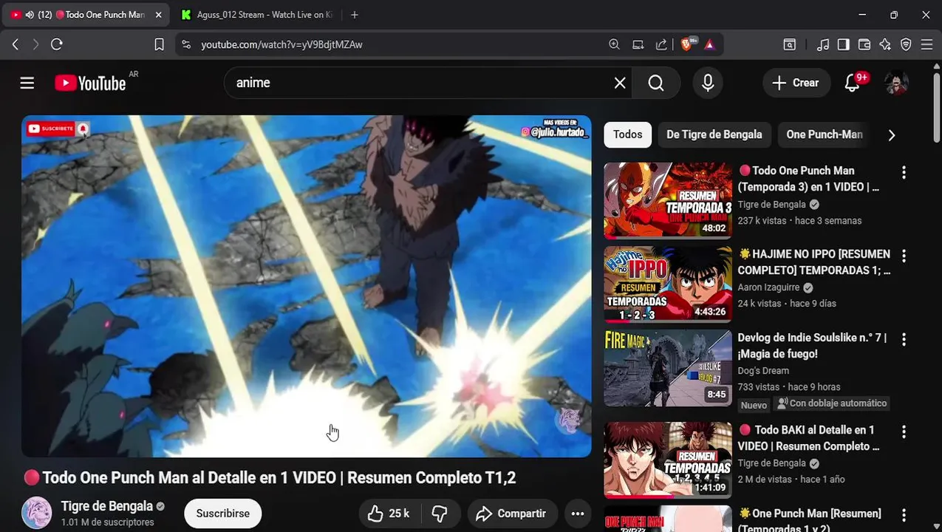Image resolution: width=942 pixels, height=532 pixels.
Task: Bookmark this page with the bookmark icon
Action: [159, 44]
